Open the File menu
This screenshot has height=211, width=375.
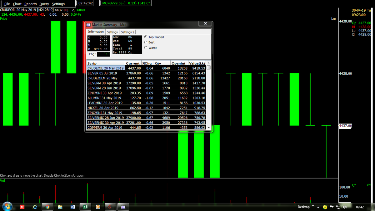7,4
